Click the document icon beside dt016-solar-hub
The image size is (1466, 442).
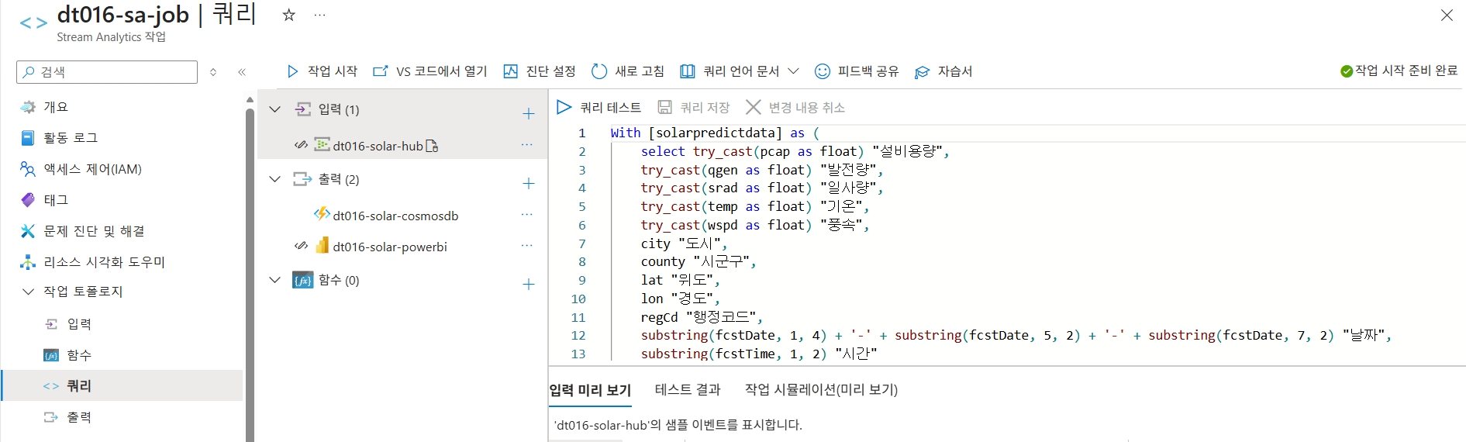tap(433, 146)
